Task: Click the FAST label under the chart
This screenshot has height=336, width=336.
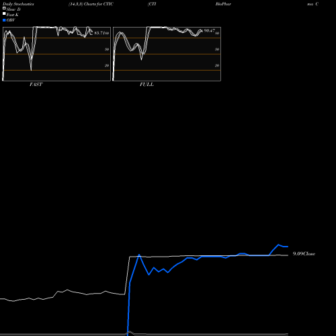Action: coord(36,85)
